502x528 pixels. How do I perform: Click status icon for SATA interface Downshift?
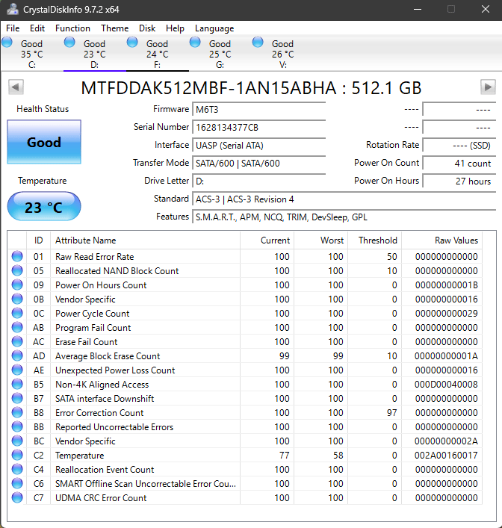17,398
